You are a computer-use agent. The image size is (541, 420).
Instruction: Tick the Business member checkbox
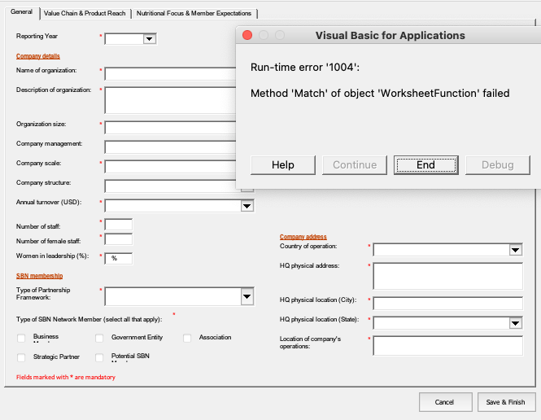coord(21,339)
